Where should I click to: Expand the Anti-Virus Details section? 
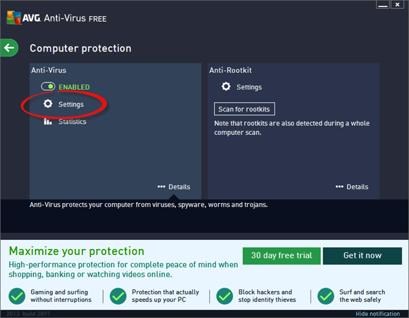[174, 187]
